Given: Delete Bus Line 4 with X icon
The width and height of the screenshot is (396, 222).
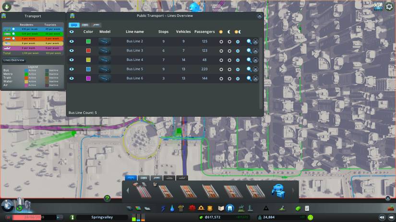Looking at the screenshot, I should 255,60.
